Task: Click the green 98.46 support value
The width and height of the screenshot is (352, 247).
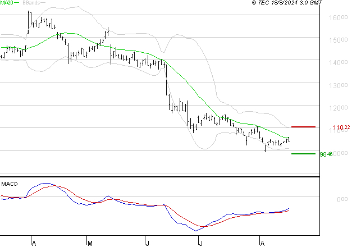Action: click(326, 154)
